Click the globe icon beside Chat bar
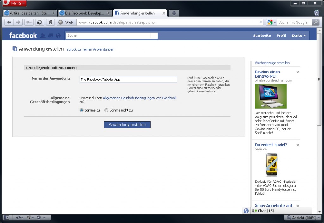This screenshot has height=223, width=324. click(246, 211)
